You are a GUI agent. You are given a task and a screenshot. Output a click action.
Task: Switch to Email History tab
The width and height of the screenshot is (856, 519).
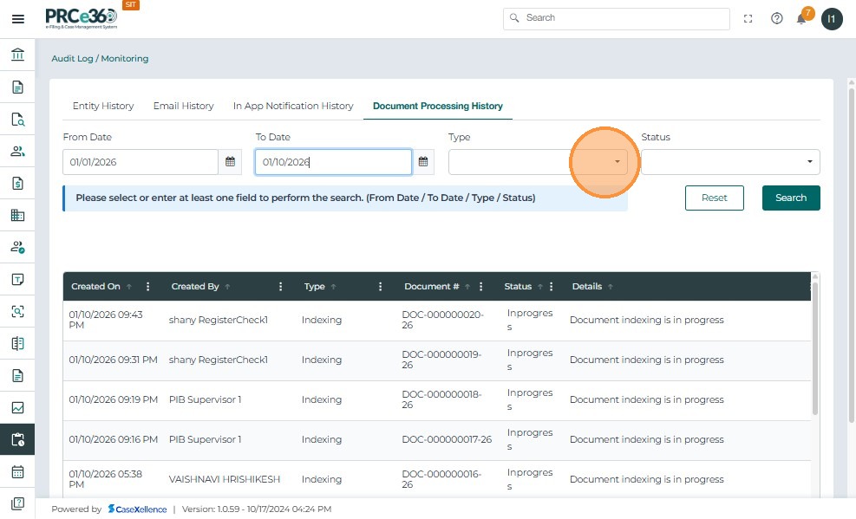point(183,106)
